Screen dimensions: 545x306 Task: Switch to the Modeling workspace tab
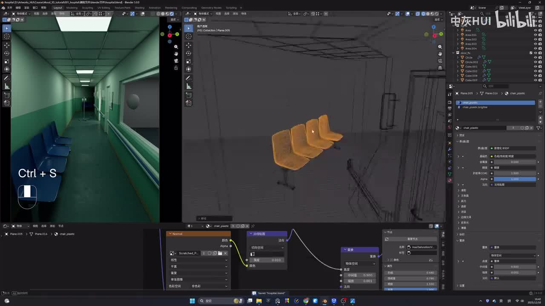(72, 8)
